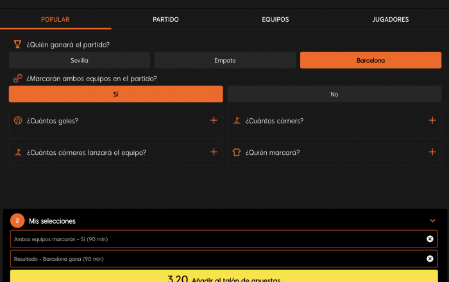Click corner flag icon for córneres lanzará el equipo
This screenshot has height=282, width=449.
click(18, 152)
